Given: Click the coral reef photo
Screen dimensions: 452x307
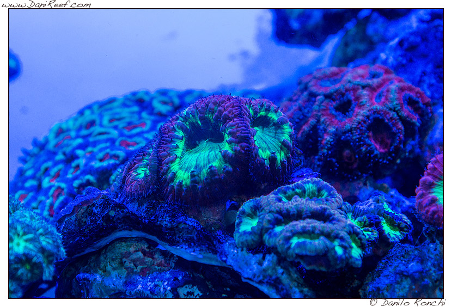Looking at the screenshot, I should 226,153.
